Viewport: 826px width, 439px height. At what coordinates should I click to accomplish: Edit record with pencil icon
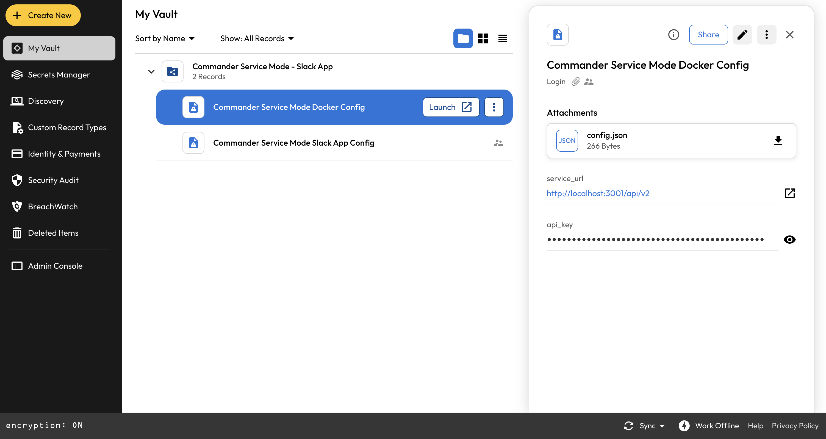[742, 35]
